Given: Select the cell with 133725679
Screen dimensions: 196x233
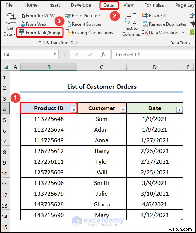Looking at the screenshot, I should (49, 194).
